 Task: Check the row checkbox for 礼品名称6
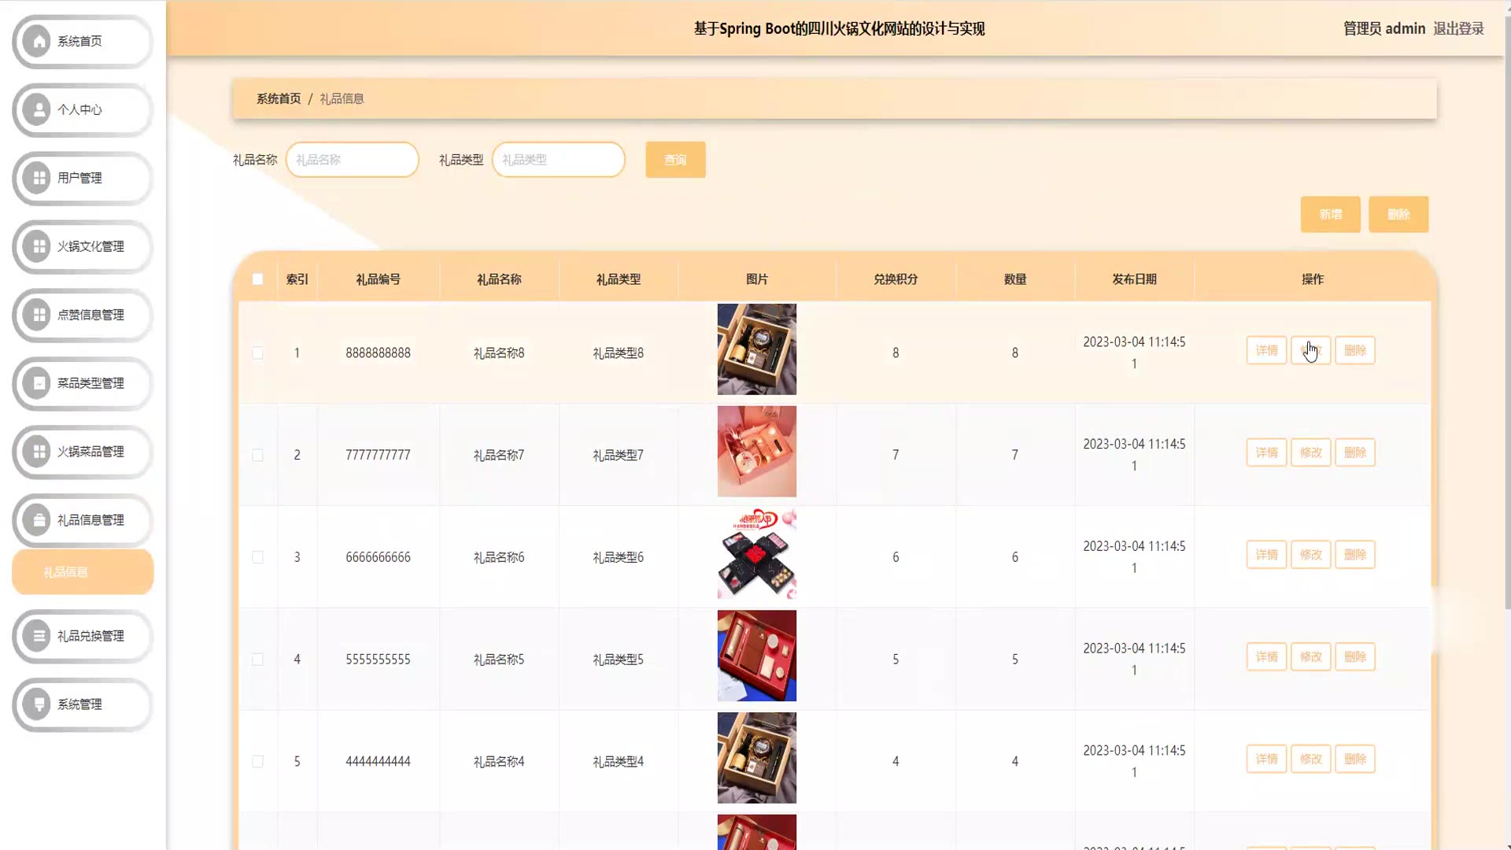257,557
